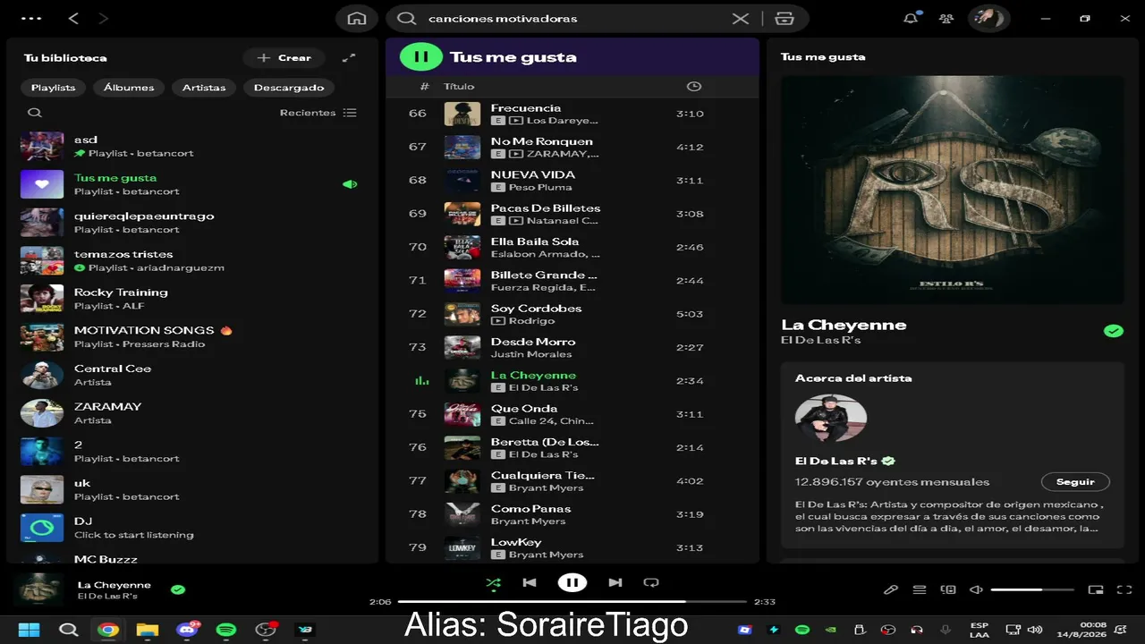
Task: Toggle repeat mode
Action: 651,582
